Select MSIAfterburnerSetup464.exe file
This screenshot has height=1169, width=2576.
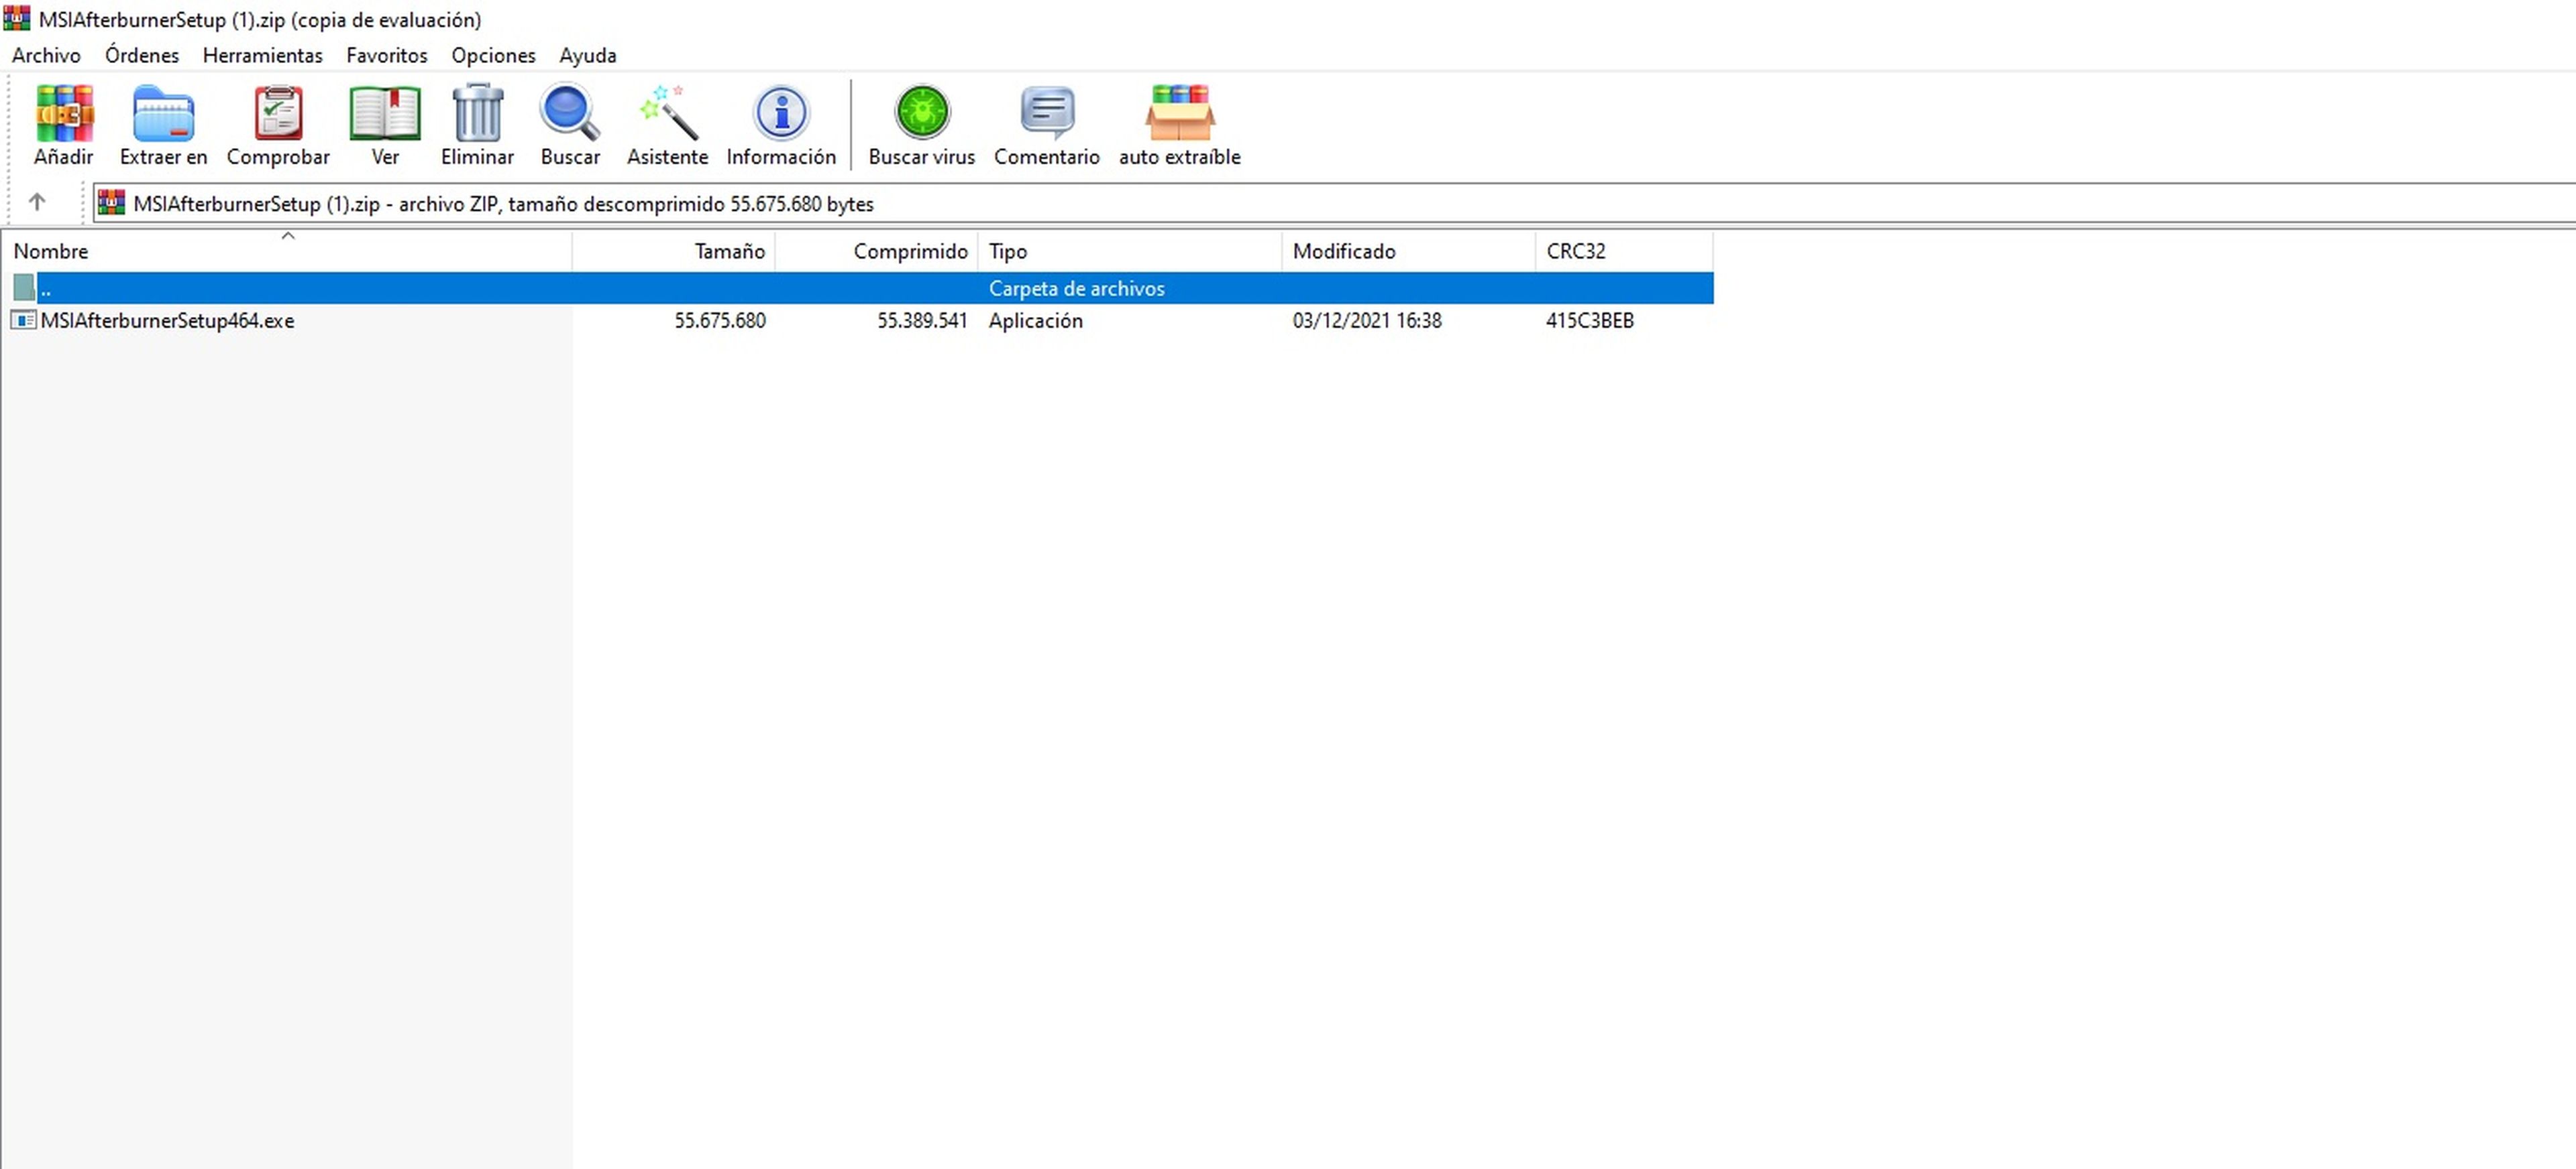[167, 320]
